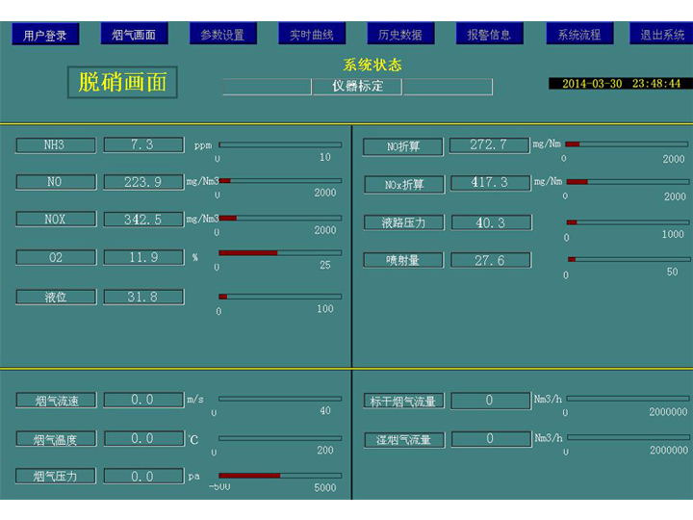Click 湿烟气流量 value field
Screen dimensions: 693x520
[x=492, y=439]
